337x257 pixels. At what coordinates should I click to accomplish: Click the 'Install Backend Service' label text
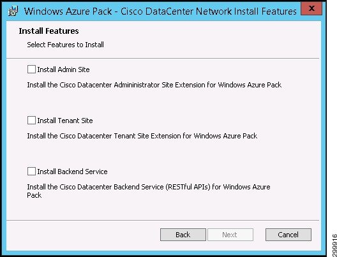[72, 172]
